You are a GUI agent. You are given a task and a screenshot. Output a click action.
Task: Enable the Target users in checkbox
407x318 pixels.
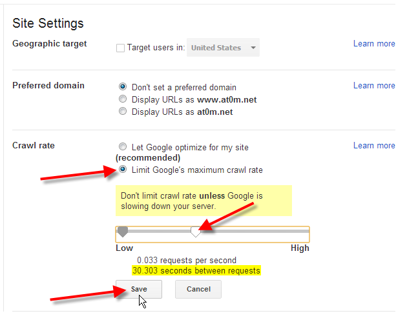[x=120, y=48]
